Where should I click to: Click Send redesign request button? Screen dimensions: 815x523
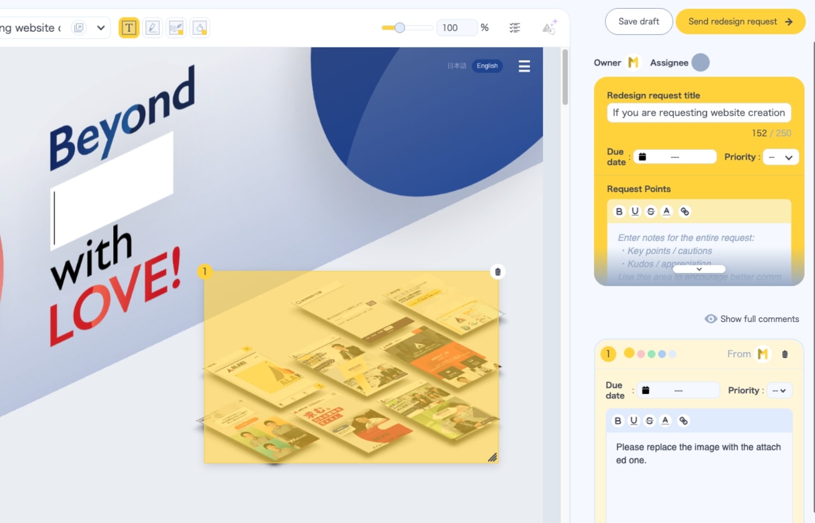[x=740, y=22]
